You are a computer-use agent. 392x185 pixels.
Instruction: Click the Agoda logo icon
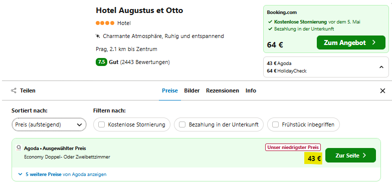[19, 148]
